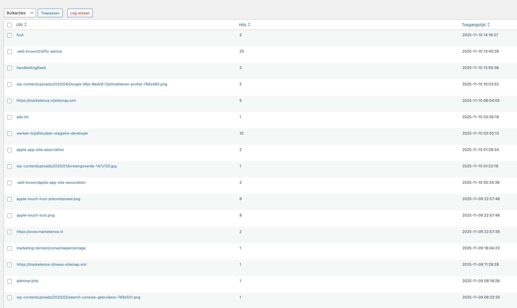
Task: Open the .well-known/traffic-advice link
Action: [x=39, y=51]
